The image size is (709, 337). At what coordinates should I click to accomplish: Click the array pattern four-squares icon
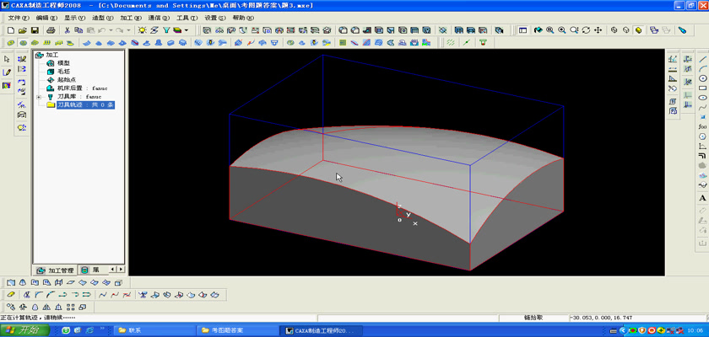coord(71,308)
